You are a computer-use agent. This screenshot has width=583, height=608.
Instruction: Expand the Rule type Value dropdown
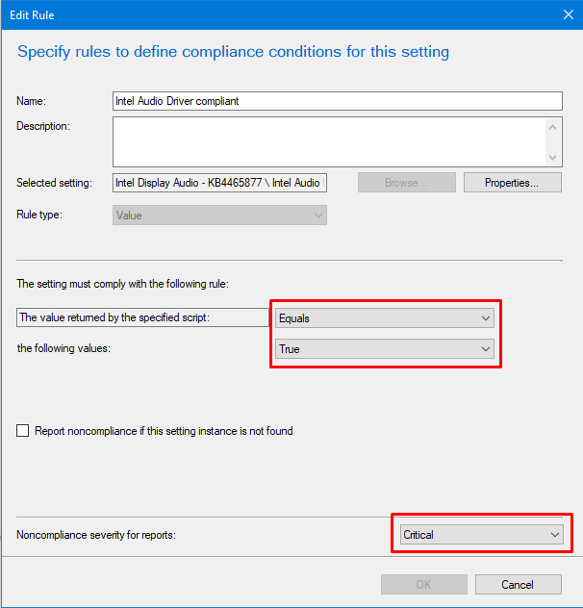point(219,215)
